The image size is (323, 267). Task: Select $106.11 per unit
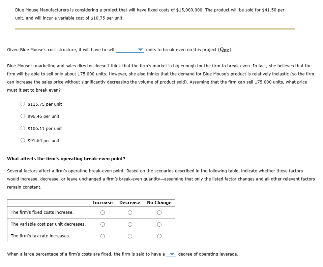pyautogui.click(x=23, y=128)
